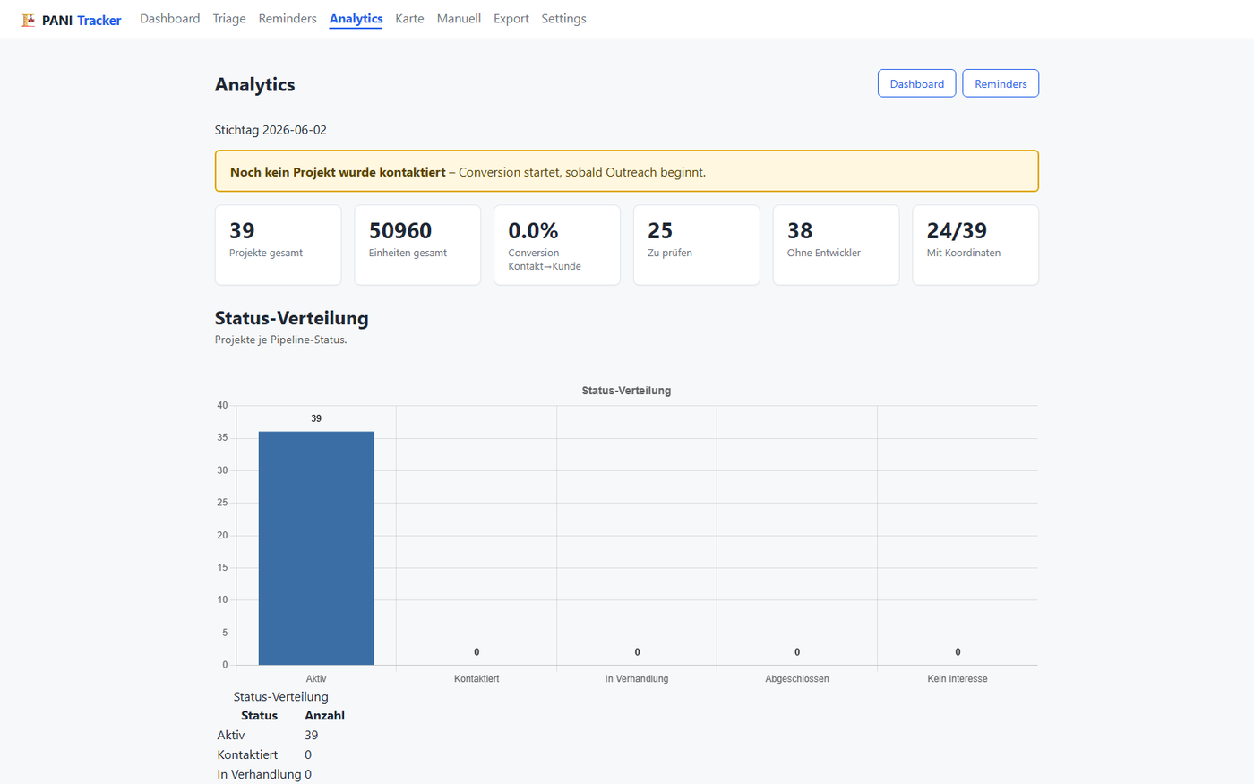Image resolution: width=1254 pixels, height=784 pixels.
Task: Click the table caption 'Status-Verteilung'
Action: [281, 697]
